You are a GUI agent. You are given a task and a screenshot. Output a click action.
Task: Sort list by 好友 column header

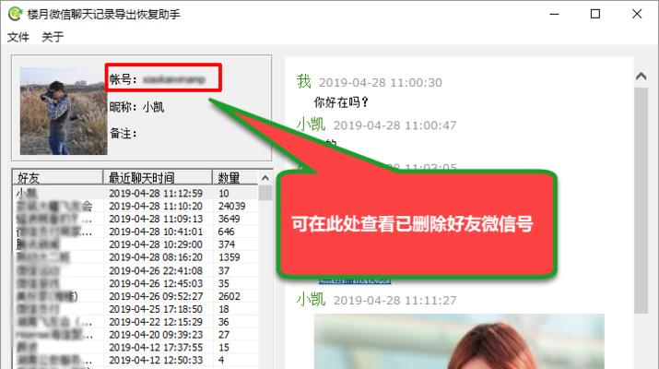tap(58, 177)
